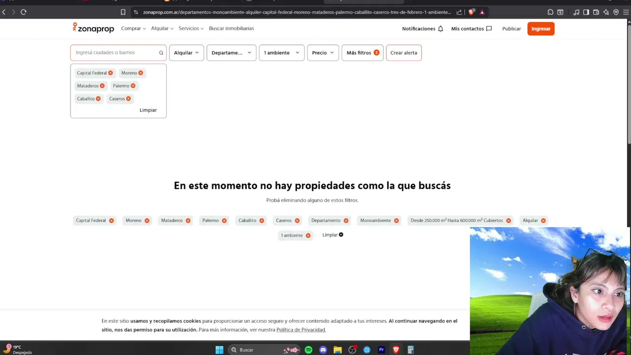Open File Explorer from the taskbar
Viewport: 631px width, 355px height.
pos(338,350)
